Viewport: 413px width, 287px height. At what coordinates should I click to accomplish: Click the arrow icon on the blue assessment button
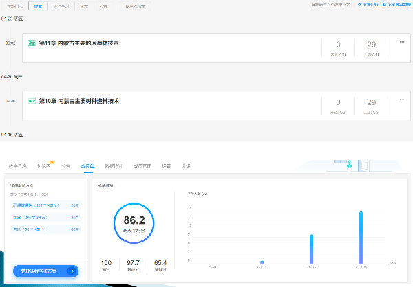[71, 271]
